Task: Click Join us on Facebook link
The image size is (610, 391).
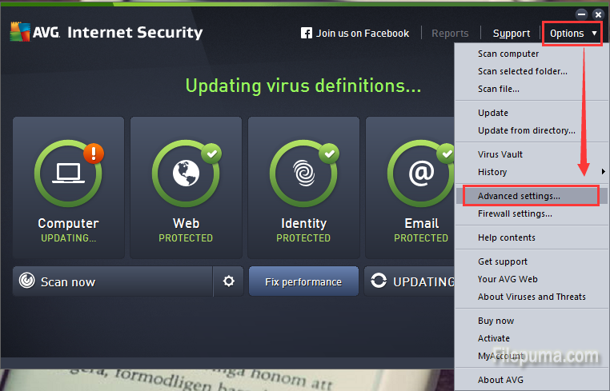Action: 362,34
